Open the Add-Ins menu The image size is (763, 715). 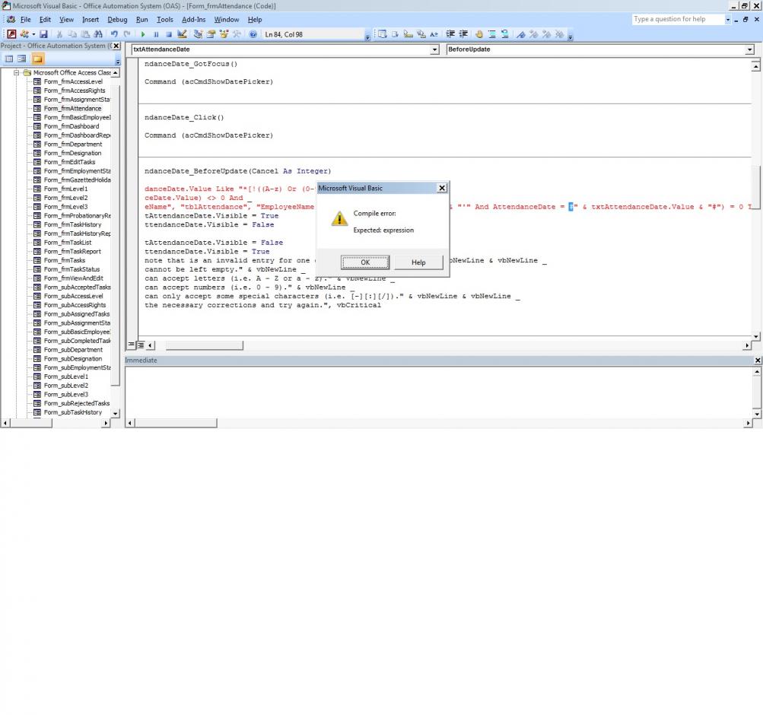(194, 20)
